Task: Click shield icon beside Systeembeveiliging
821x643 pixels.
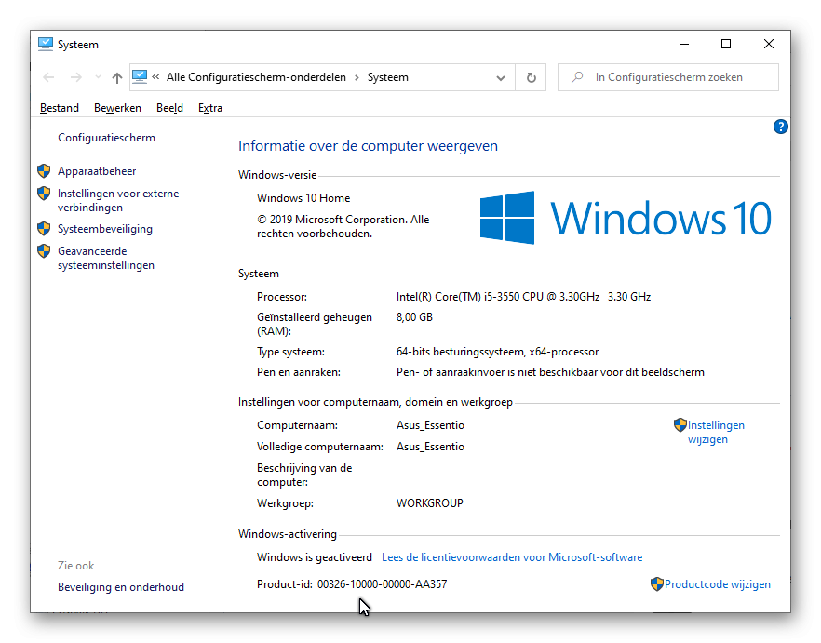Action: (44, 228)
